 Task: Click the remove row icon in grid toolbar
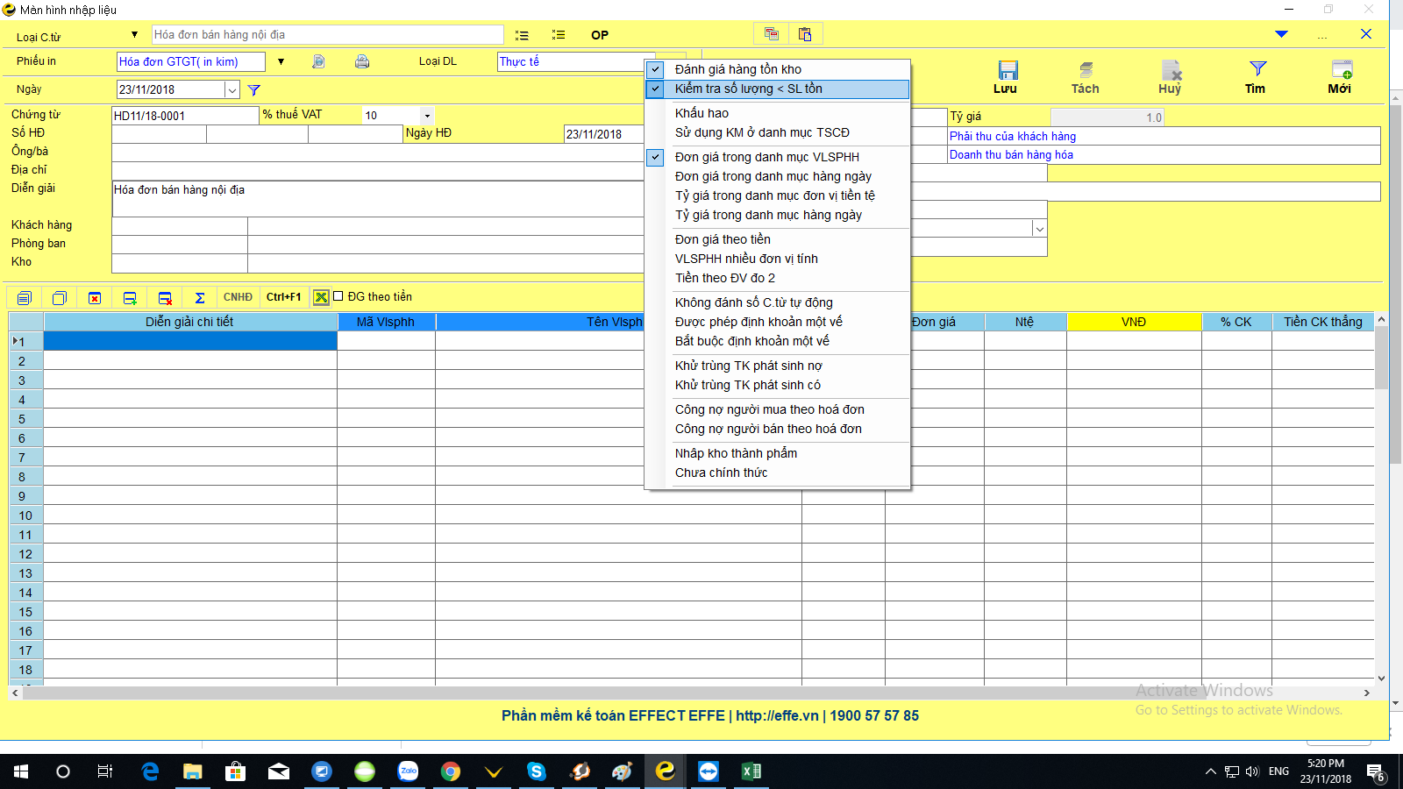pyautogui.click(x=165, y=297)
